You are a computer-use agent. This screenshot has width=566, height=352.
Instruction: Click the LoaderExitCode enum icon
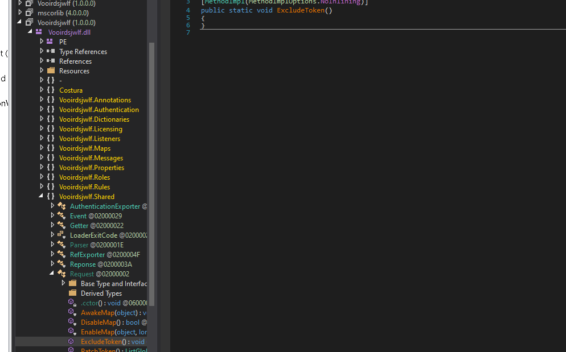[x=61, y=235]
